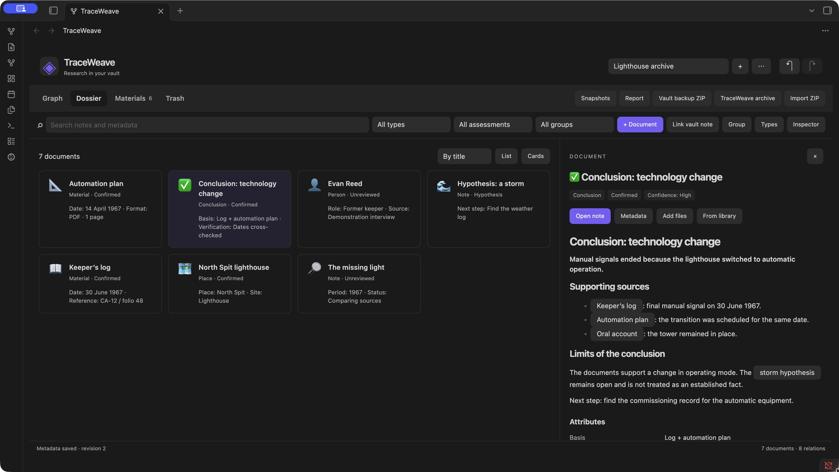Click the copy templates icon in ribbon
This screenshot has height=472, width=839.
(x=11, y=110)
